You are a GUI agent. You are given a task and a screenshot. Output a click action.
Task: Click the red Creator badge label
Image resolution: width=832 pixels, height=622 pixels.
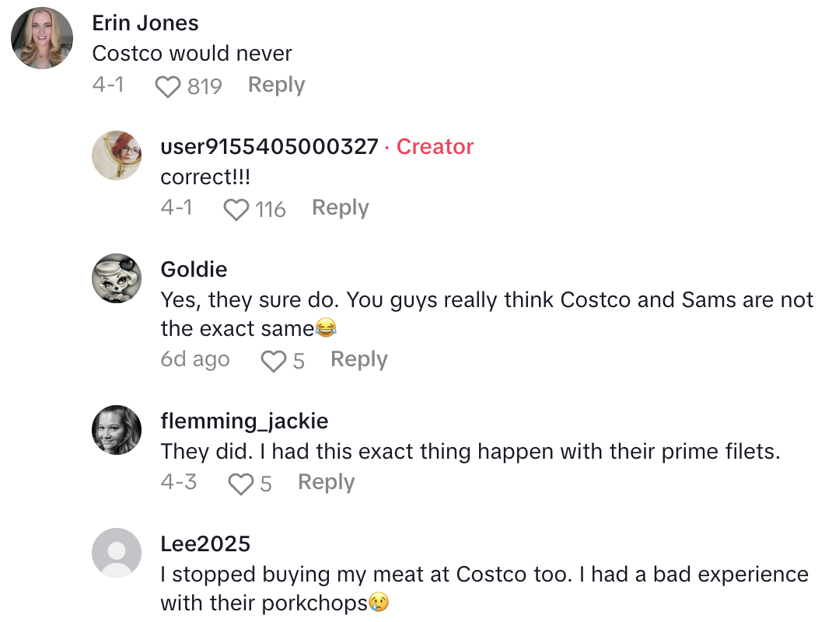coord(435,146)
